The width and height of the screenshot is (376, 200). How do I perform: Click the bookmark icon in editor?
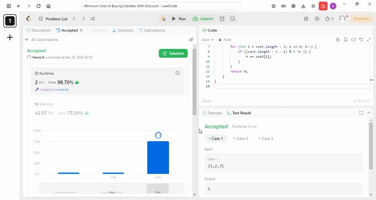point(345,39)
